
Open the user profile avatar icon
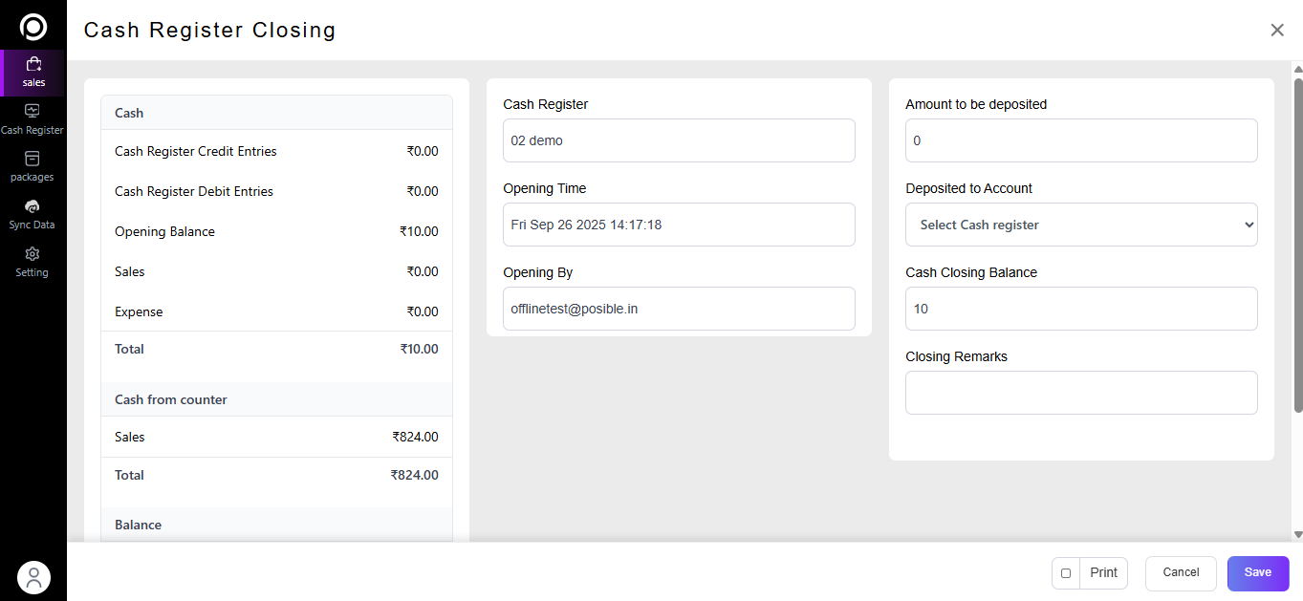[x=33, y=577]
